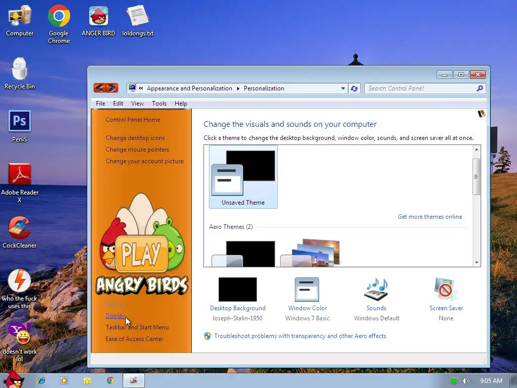Select the 'who the fuck uses this' icon
Screen dimensions: 517x388
pos(20,289)
